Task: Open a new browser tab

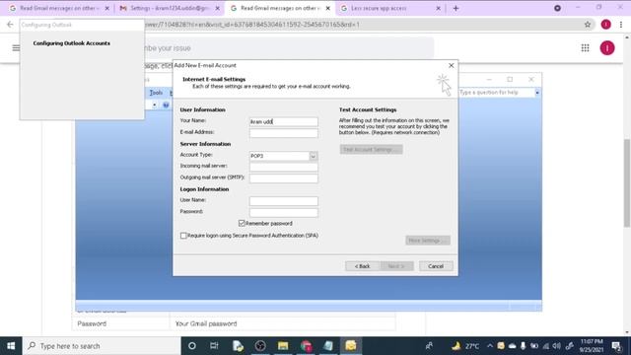Action: point(456,8)
